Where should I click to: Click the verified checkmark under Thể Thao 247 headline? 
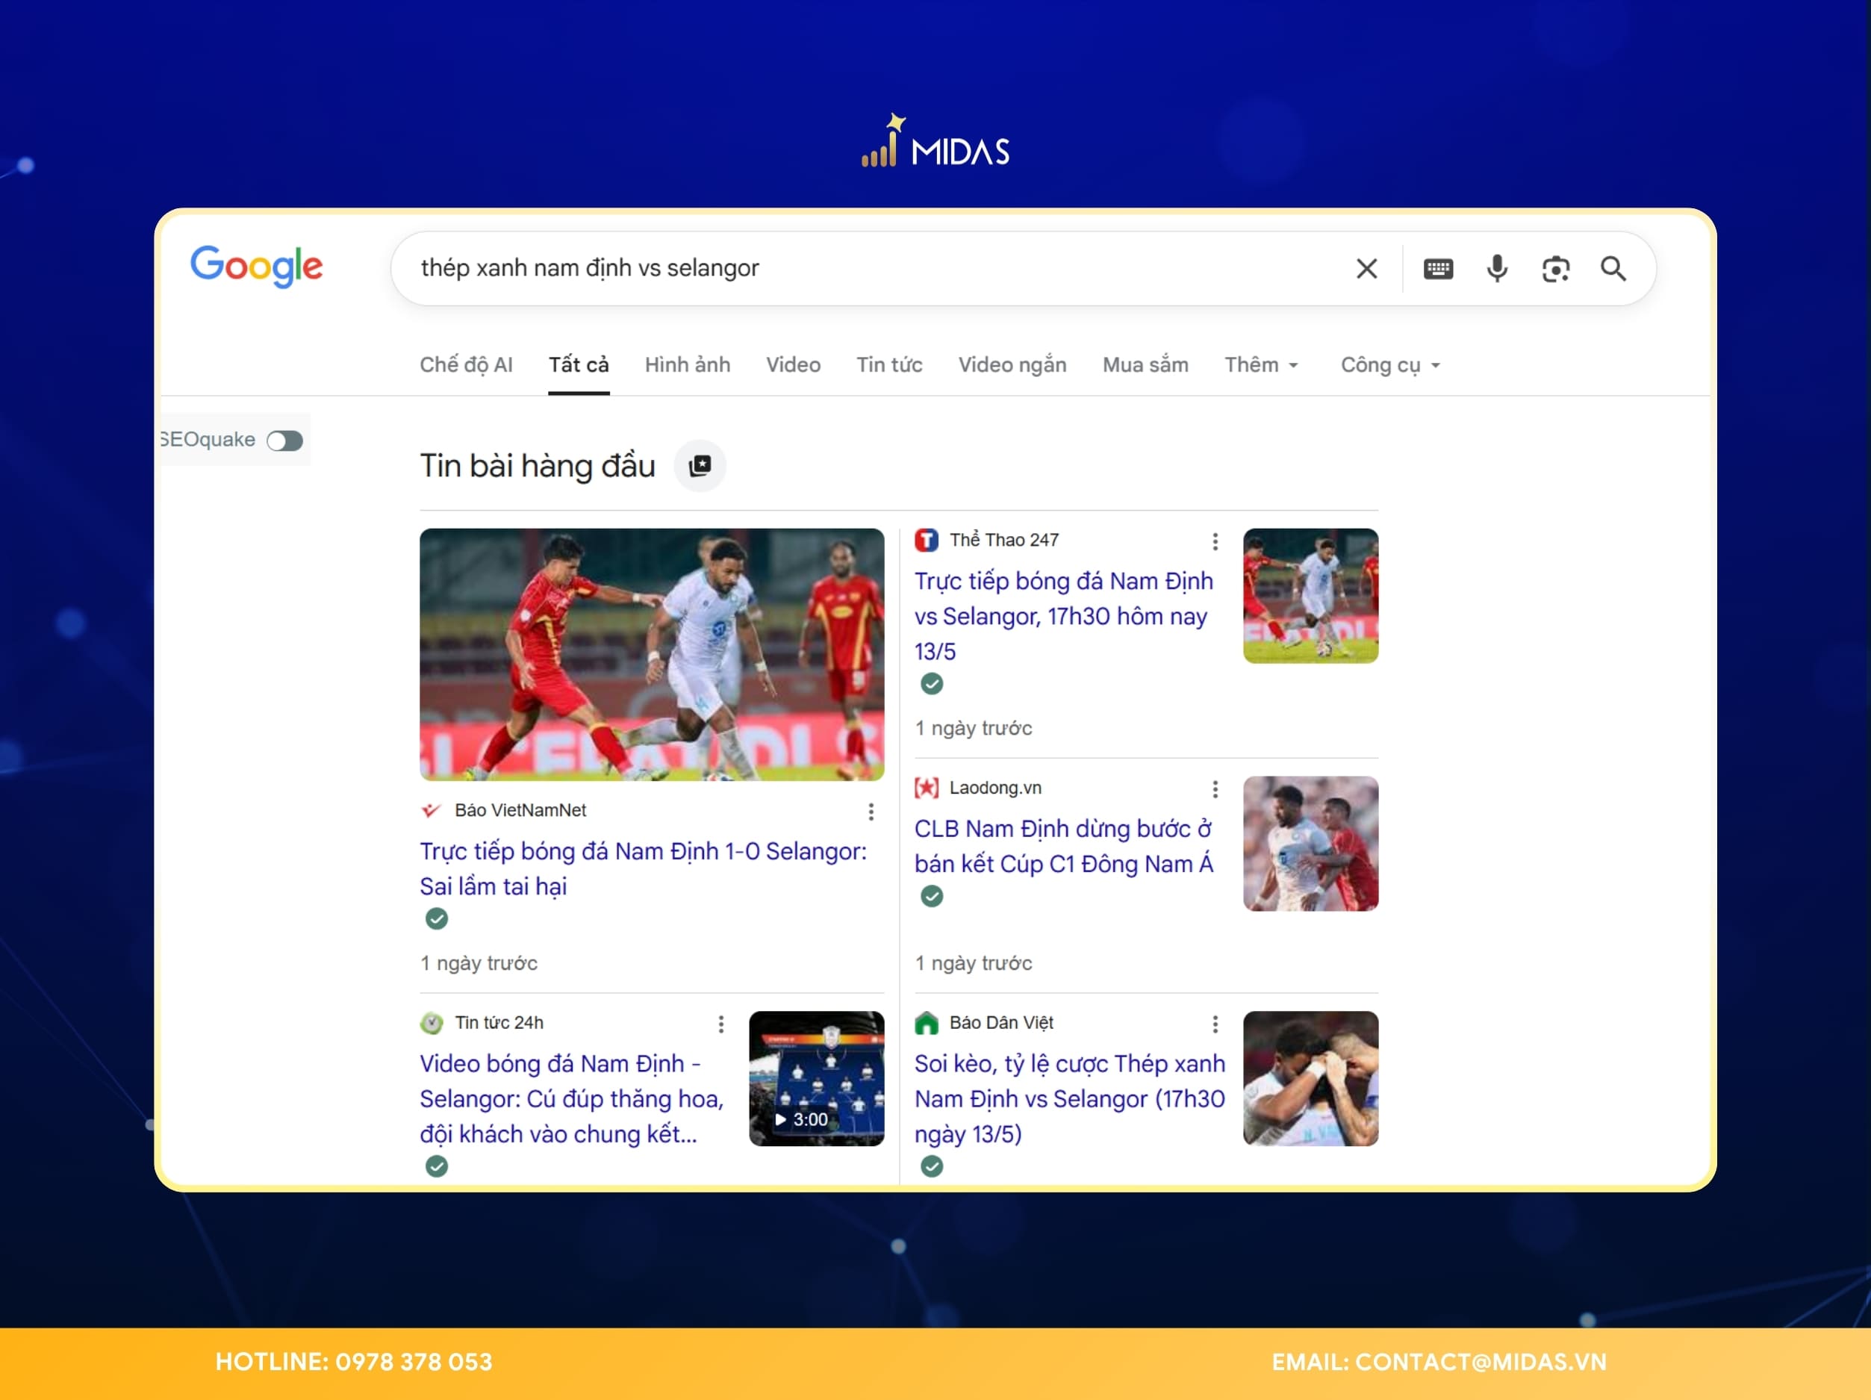point(931,683)
